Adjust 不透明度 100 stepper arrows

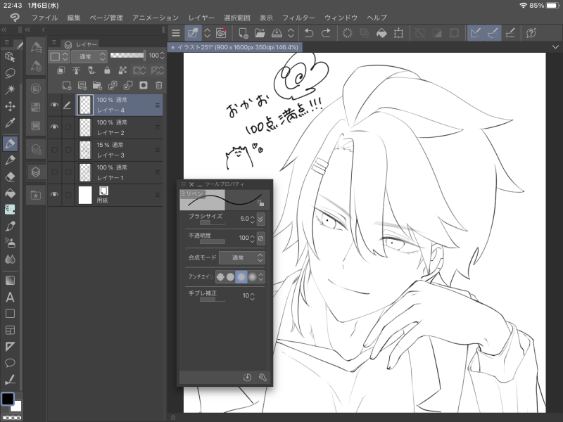(253, 238)
